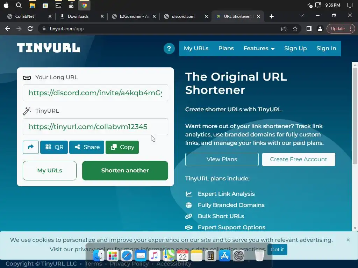
Task: Click Shorten another button
Action: (x=125, y=170)
